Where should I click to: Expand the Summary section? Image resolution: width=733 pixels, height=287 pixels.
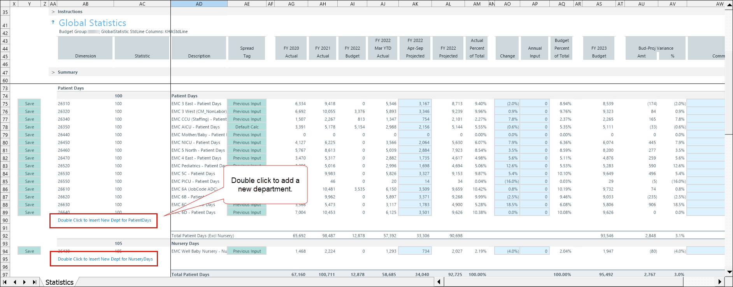click(53, 72)
